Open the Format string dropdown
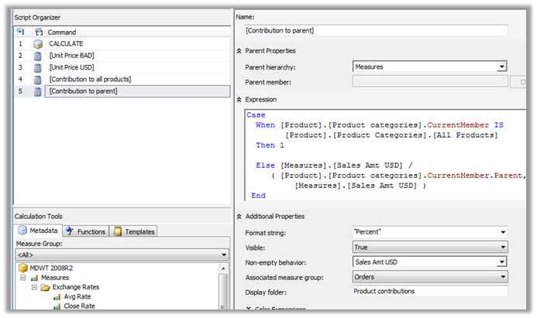This screenshot has height=318, width=537. click(501, 231)
